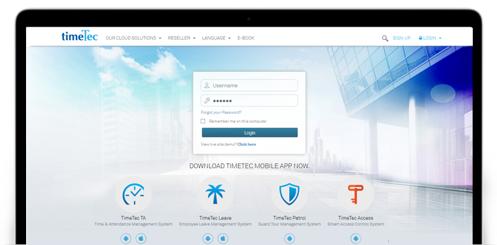Download TimeTec Access Android app
This screenshot has height=245, width=497.
coord(355,238)
